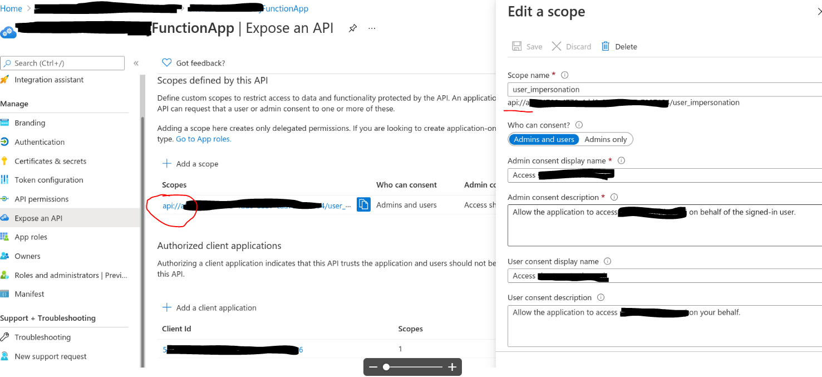Click the App roles grid icon

point(5,237)
